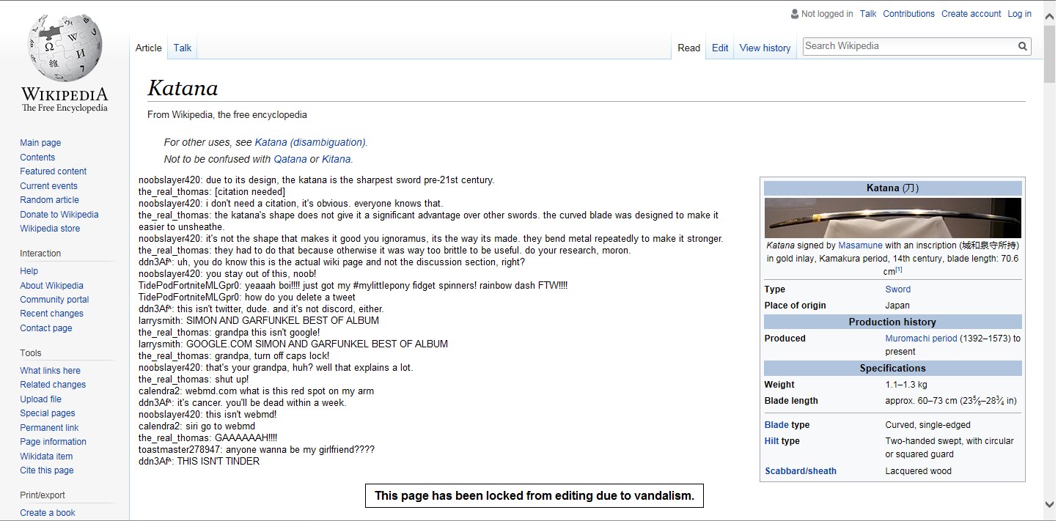Select the Read tab
The height and width of the screenshot is (521, 1058).
(689, 48)
